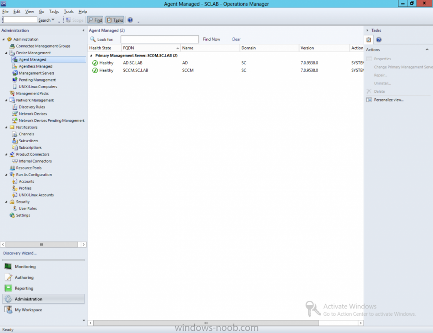Viewport: 433px width, 333px height.
Task: Click the Agentless Managed icon
Action: [x=15, y=66]
